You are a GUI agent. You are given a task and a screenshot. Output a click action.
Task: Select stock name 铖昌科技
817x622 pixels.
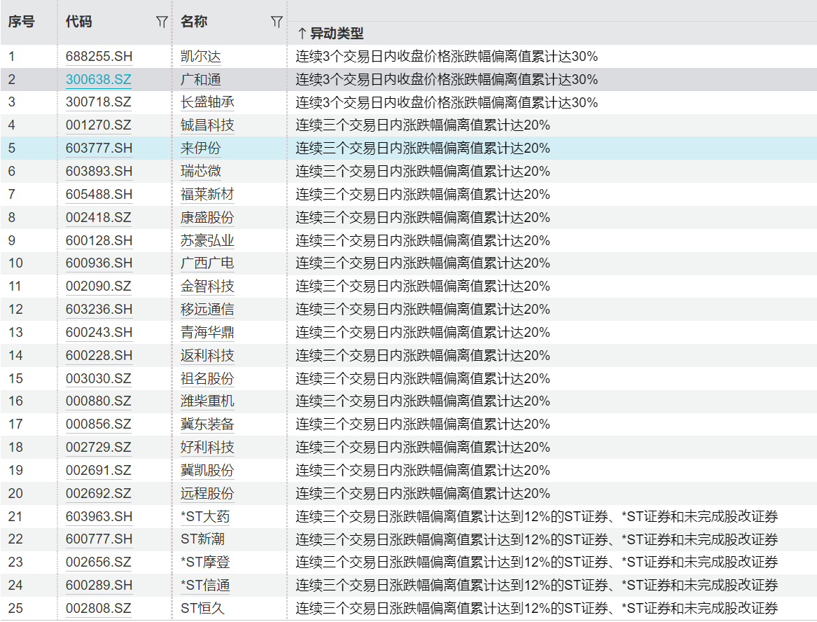(207, 125)
